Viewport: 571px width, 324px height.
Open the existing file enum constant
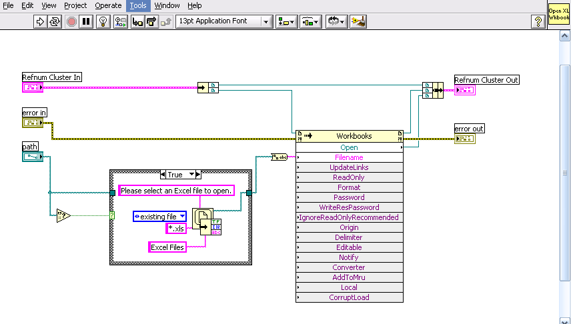click(x=160, y=217)
